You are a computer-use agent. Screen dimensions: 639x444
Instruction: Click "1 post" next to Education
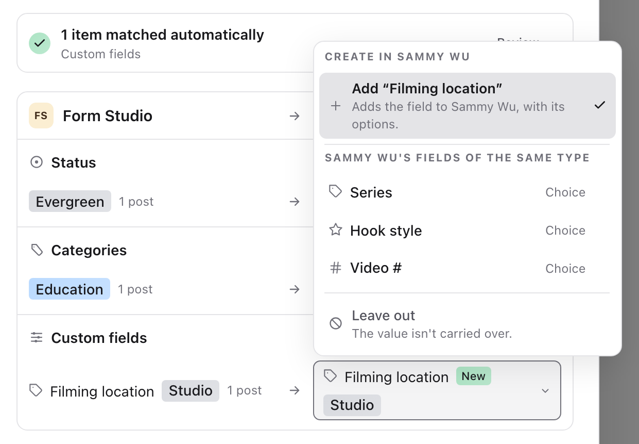[x=135, y=289]
